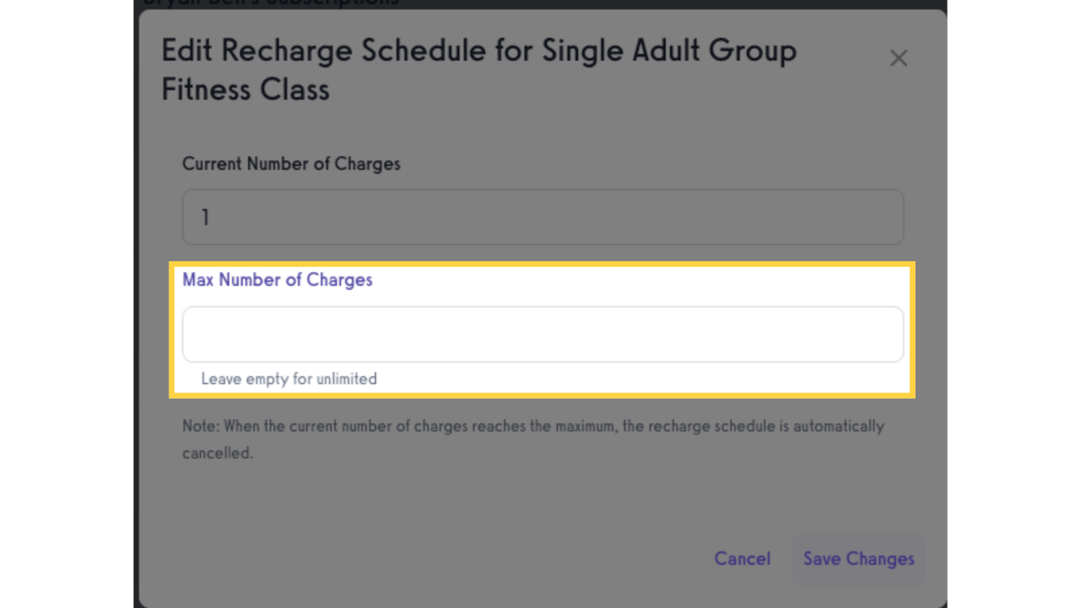1081x608 pixels.
Task: Focus the highlighted Max Number of Charges input
Action: (543, 334)
